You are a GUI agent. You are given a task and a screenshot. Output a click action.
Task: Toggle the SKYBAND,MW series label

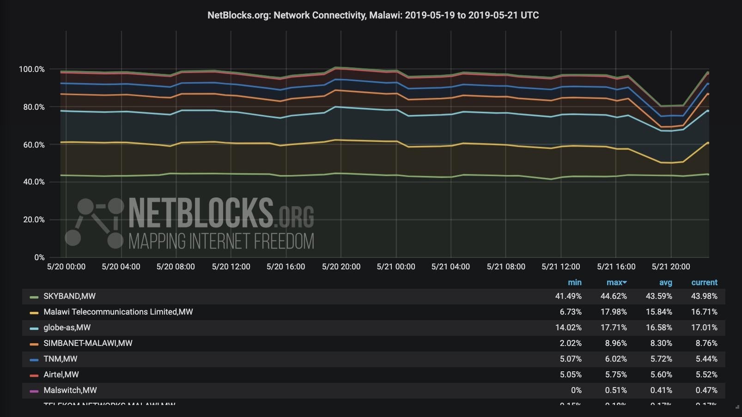point(69,296)
